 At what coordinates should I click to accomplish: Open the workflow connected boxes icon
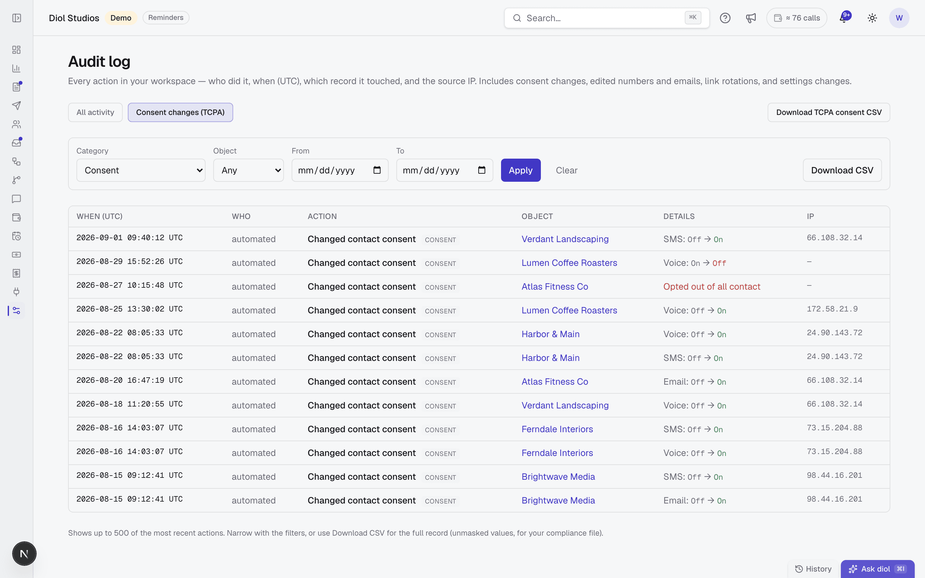click(16, 161)
